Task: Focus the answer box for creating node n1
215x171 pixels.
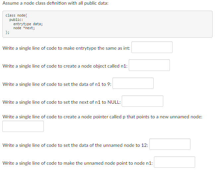Action: click(149, 65)
